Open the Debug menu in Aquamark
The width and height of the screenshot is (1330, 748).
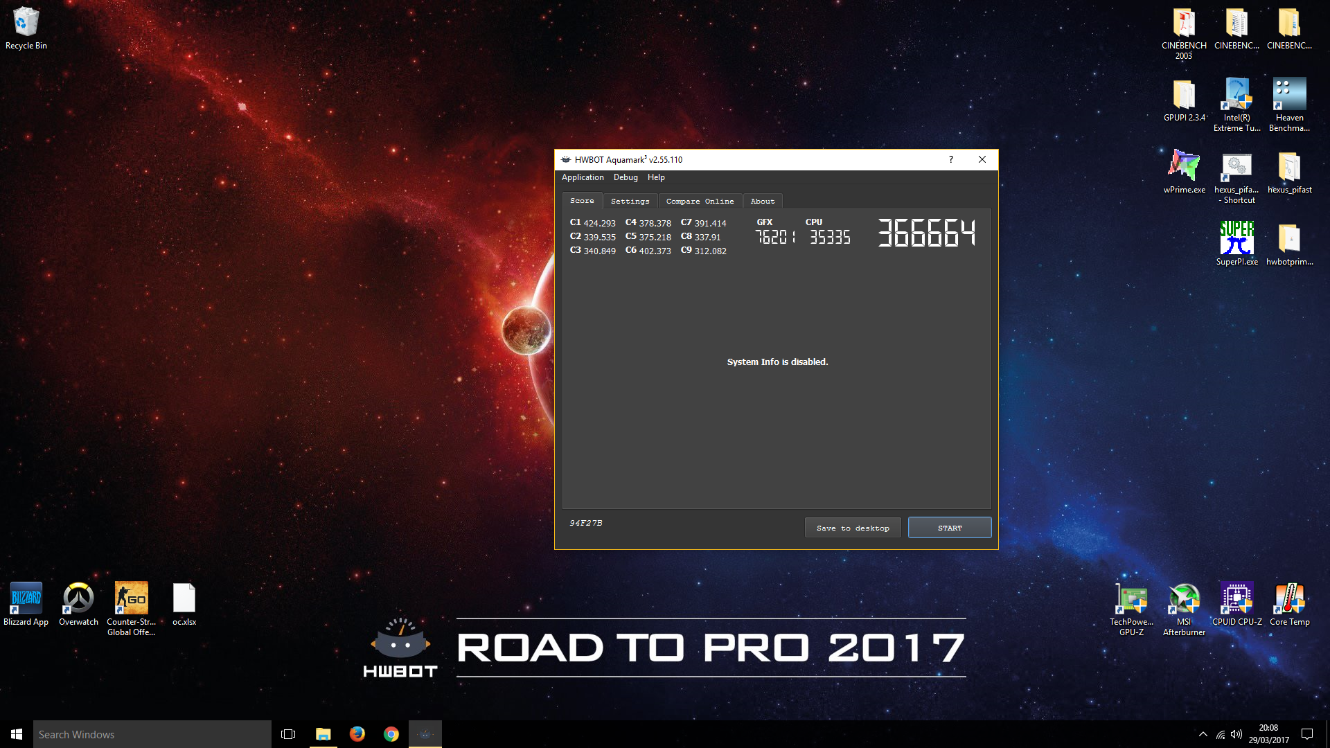626,177
